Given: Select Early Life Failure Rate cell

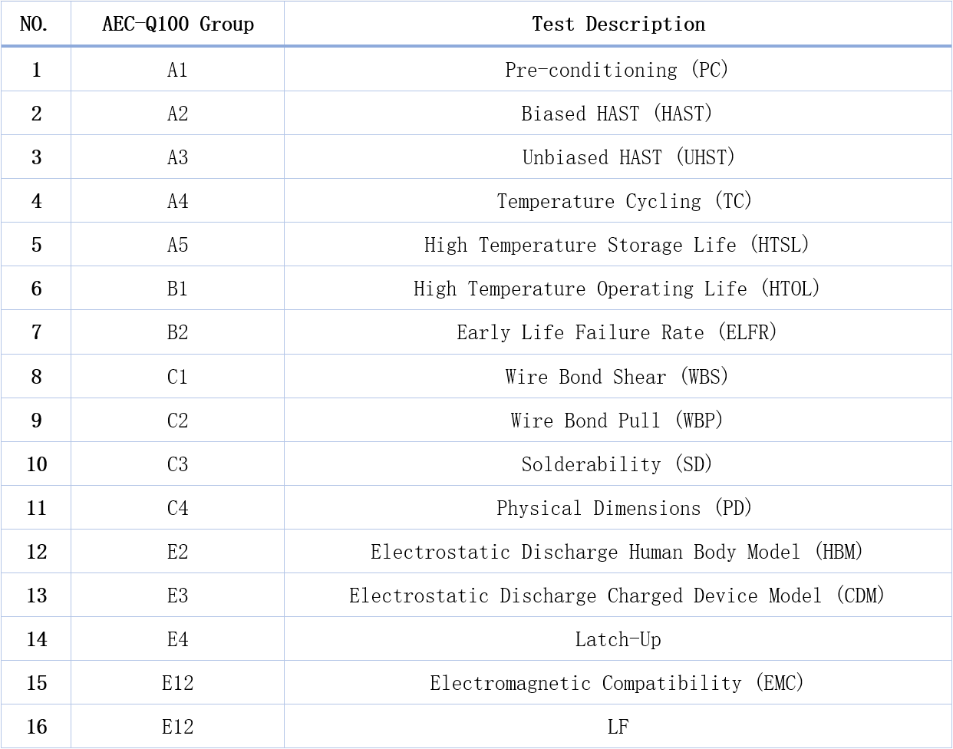Looking at the screenshot, I should (617, 332).
